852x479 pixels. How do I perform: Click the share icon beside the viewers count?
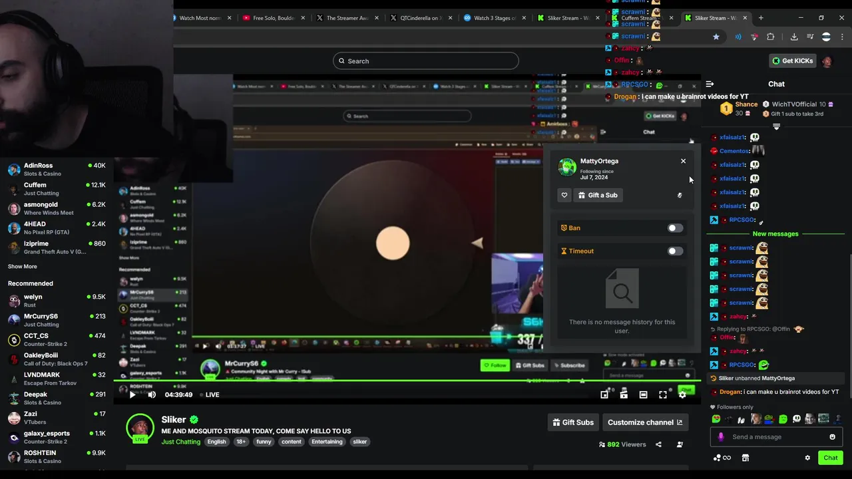point(658,444)
